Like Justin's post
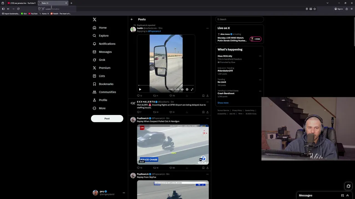 (172, 96)
